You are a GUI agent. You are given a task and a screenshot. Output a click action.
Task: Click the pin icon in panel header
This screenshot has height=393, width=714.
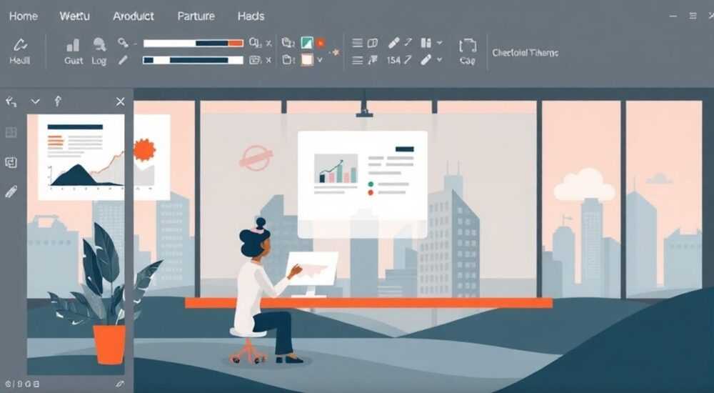click(x=58, y=101)
